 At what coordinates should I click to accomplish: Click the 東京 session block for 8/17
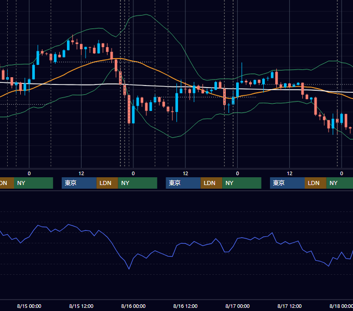pos(287,183)
